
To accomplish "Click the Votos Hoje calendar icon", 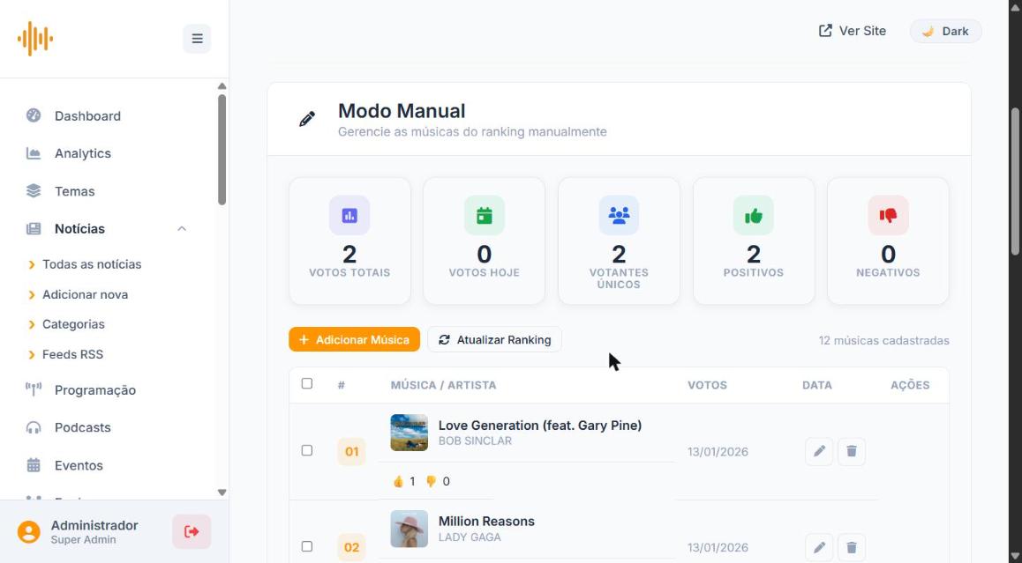I will pyautogui.click(x=485, y=216).
